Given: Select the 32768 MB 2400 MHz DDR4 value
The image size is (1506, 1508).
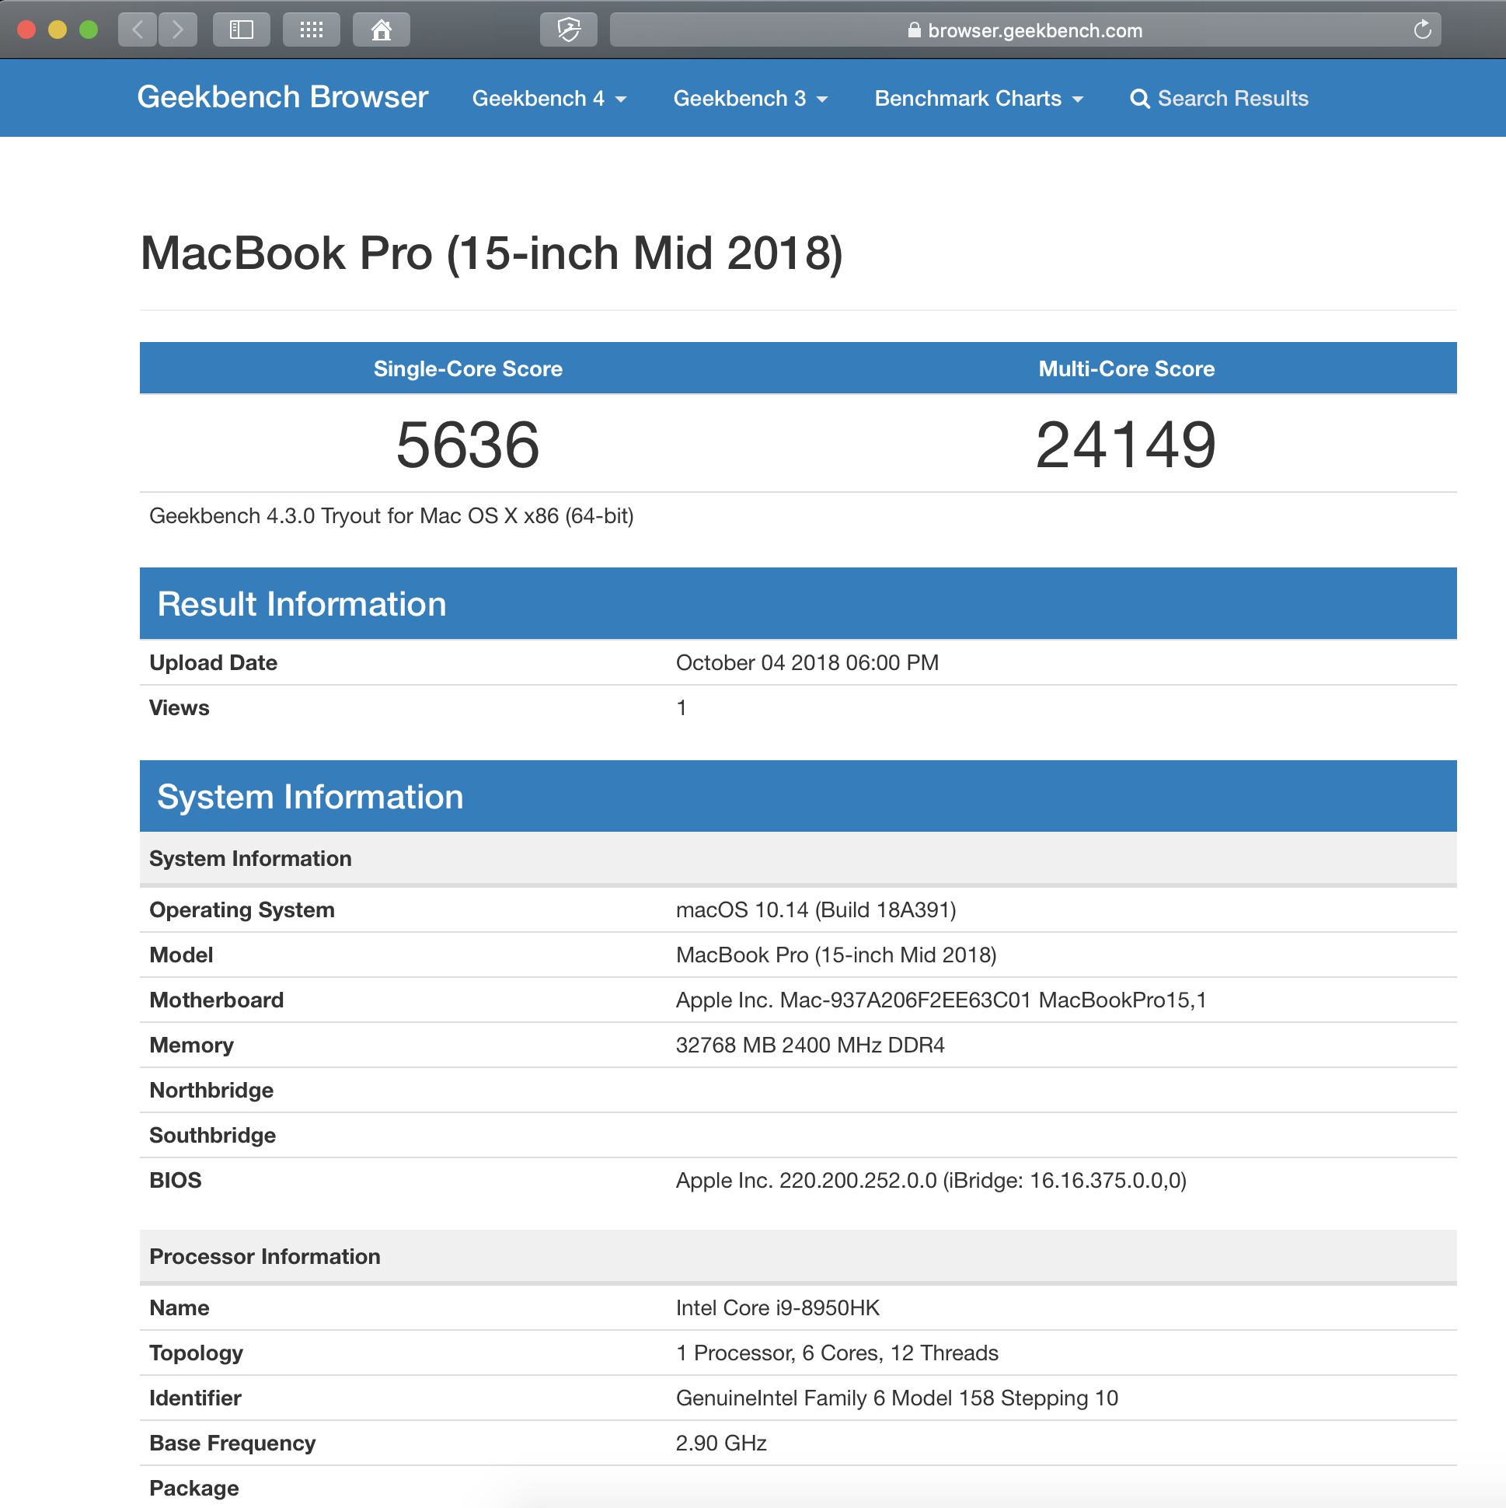Looking at the screenshot, I should 810,1046.
